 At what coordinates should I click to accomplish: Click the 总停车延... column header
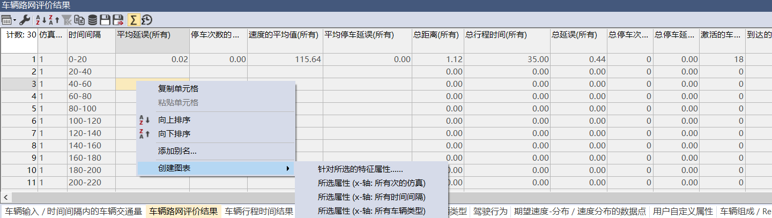pos(676,41)
